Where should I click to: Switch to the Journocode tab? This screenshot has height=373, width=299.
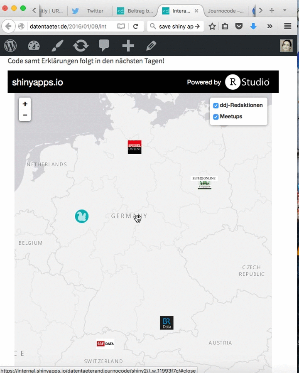click(x=225, y=11)
